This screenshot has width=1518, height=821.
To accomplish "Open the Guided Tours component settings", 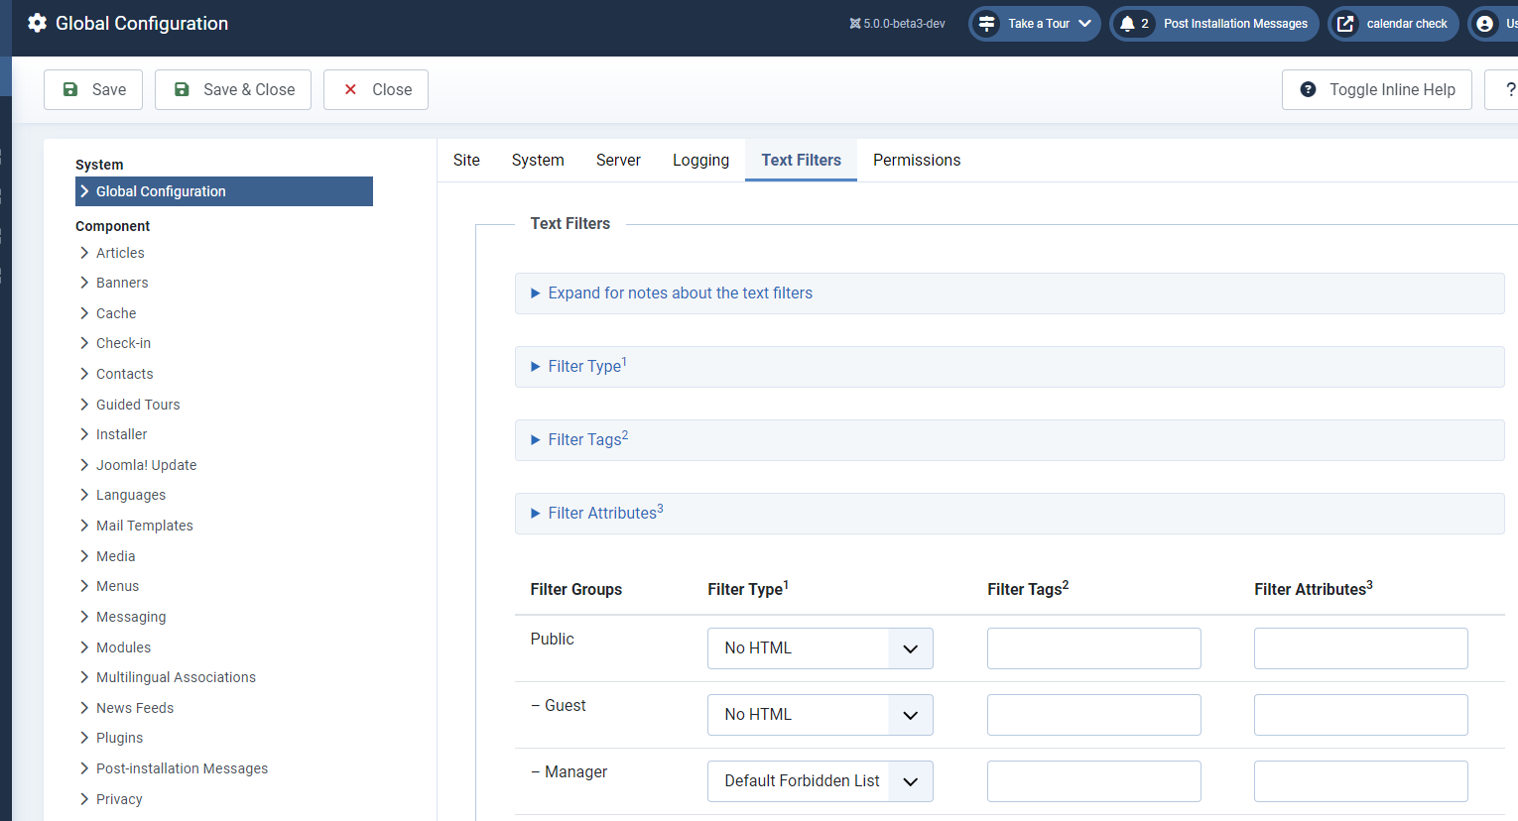I will pos(138,405).
